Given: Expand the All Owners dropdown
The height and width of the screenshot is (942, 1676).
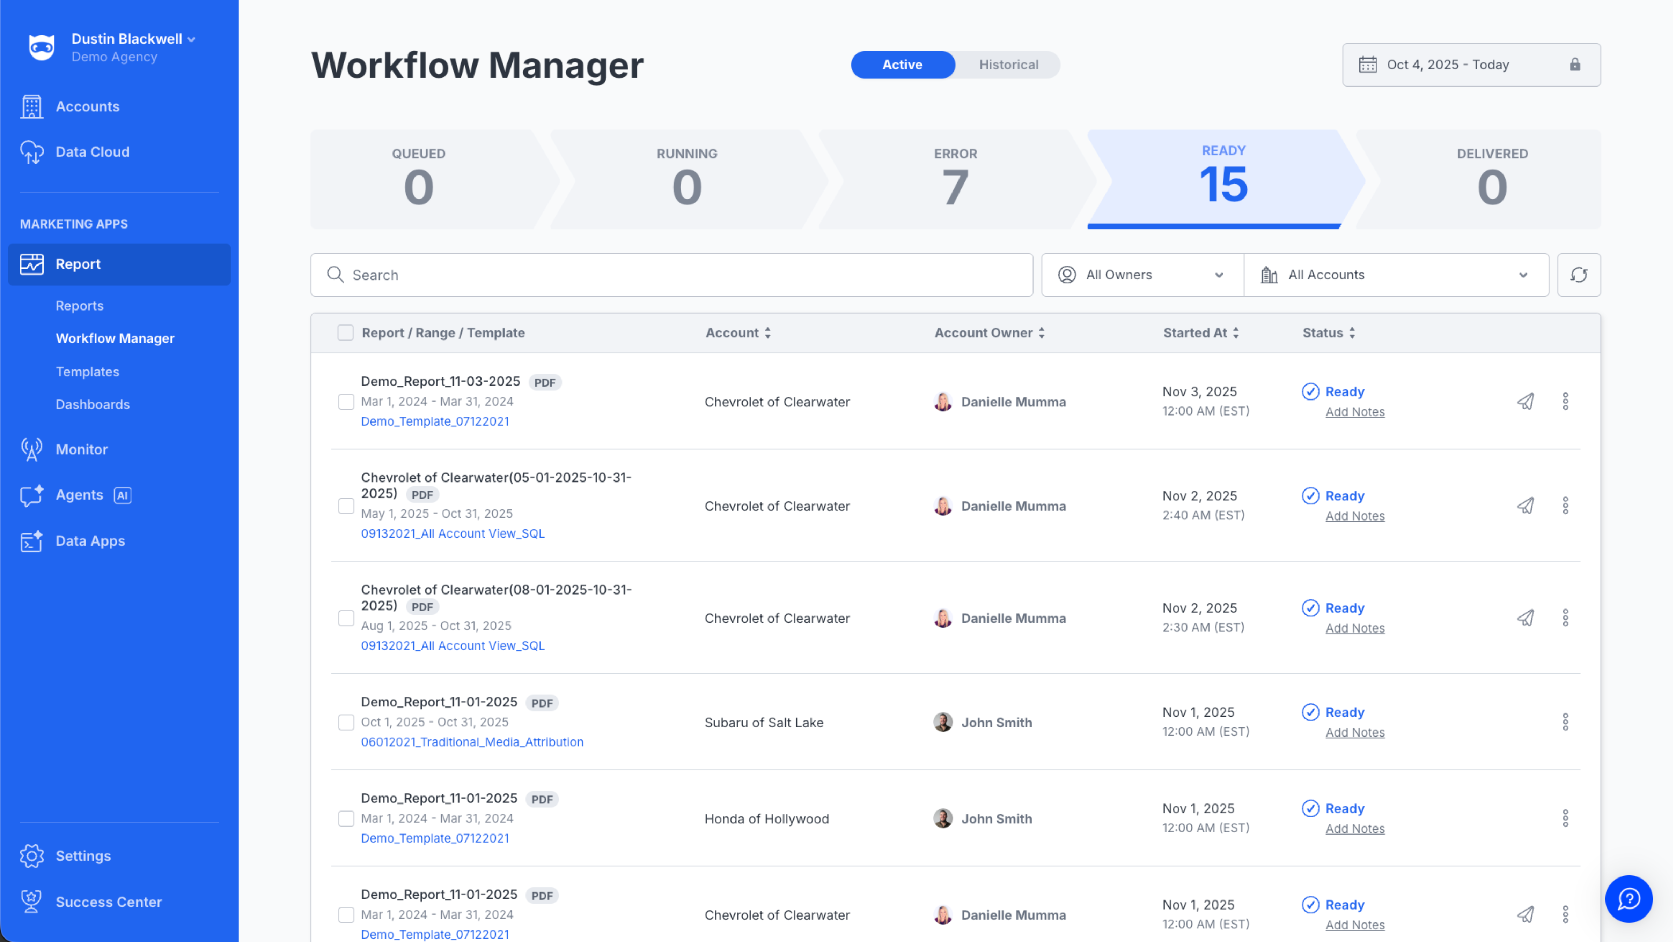Looking at the screenshot, I should pos(1142,275).
